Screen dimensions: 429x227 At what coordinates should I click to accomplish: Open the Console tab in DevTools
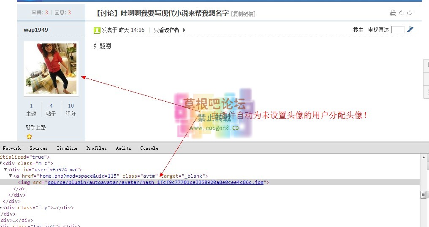coord(149,148)
